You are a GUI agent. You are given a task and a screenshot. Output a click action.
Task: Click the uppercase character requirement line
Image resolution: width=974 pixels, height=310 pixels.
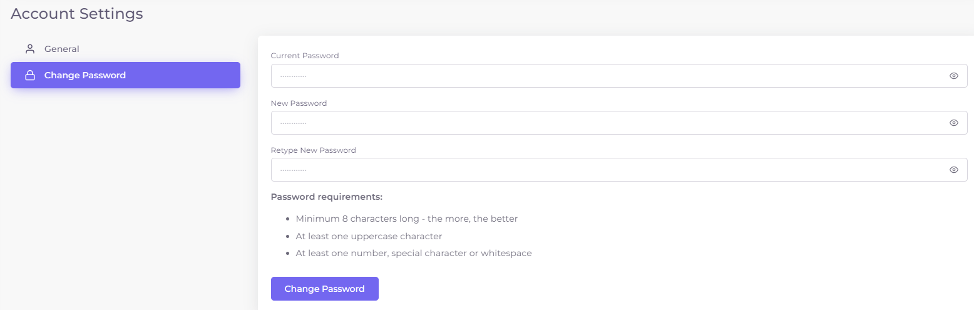point(369,236)
